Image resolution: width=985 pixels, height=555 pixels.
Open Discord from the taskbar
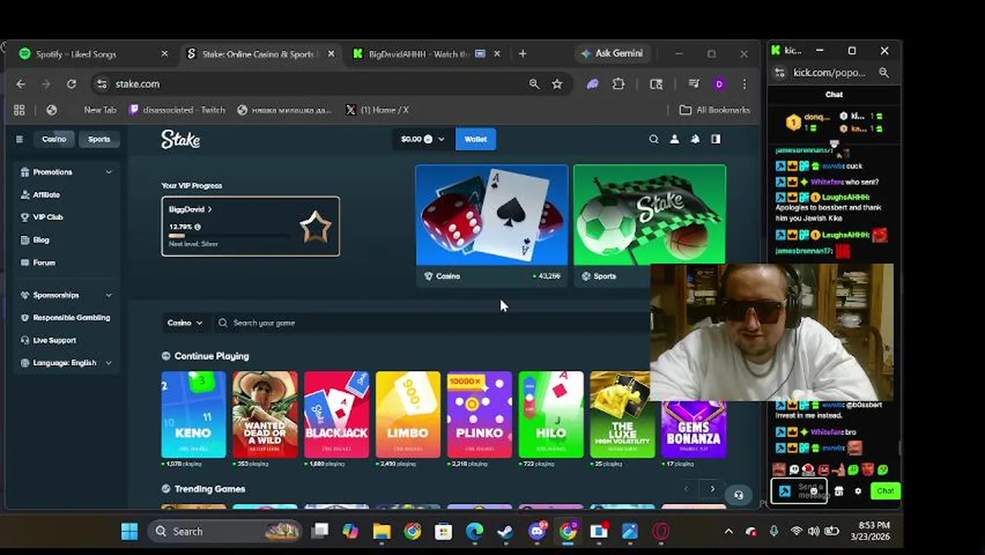click(x=537, y=531)
